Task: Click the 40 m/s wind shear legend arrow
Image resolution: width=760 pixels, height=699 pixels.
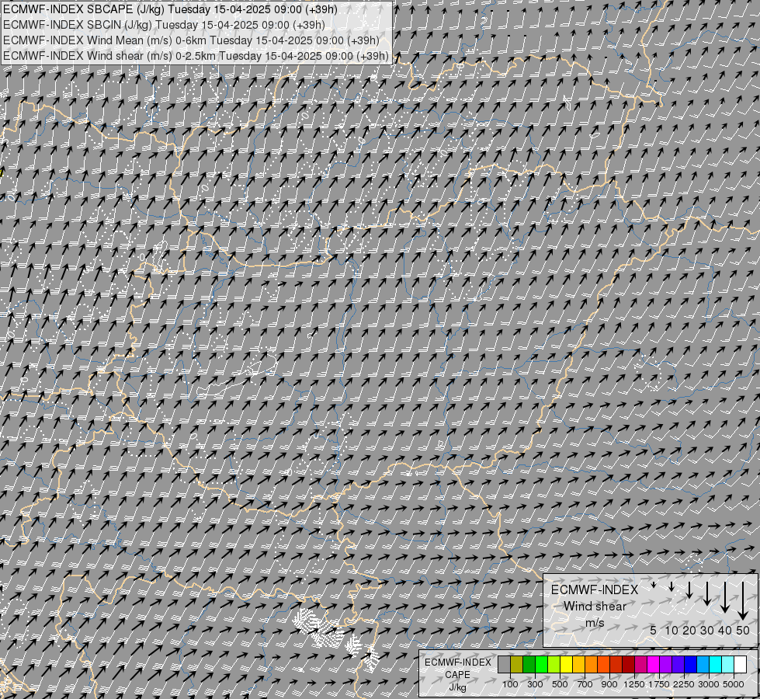Action: click(724, 597)
